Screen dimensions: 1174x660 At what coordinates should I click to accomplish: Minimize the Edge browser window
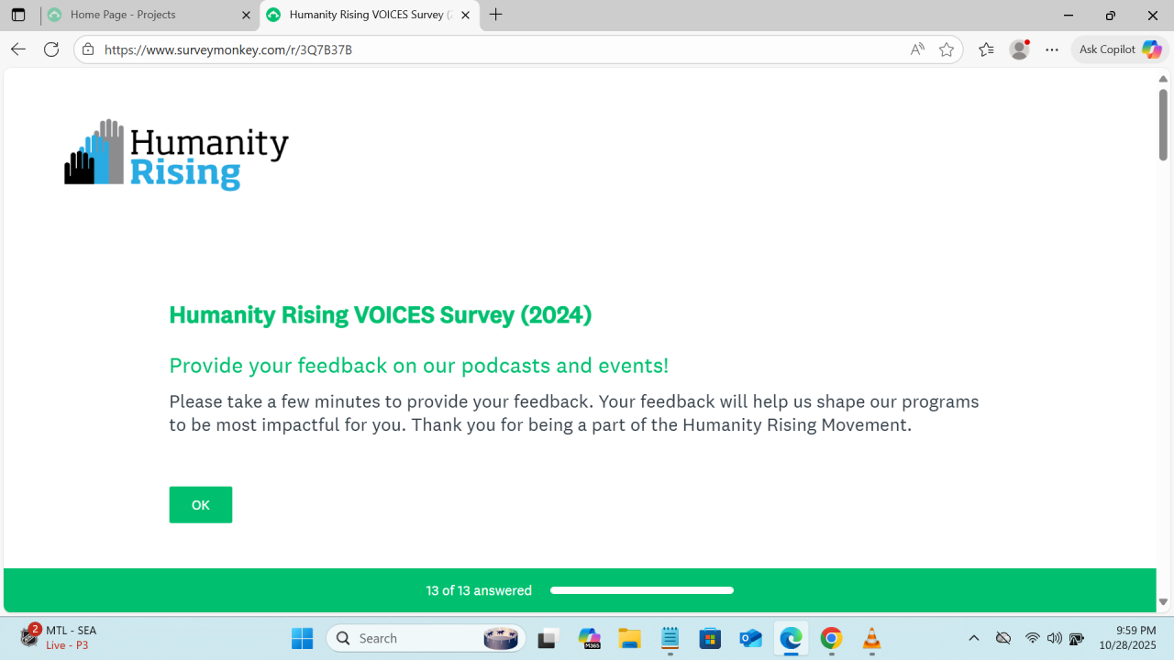(x=1069, y=16)
